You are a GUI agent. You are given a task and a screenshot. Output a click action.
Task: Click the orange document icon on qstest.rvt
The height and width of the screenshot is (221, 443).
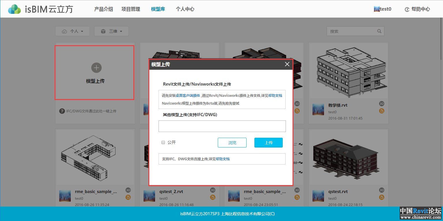click(x=381, y=197)
